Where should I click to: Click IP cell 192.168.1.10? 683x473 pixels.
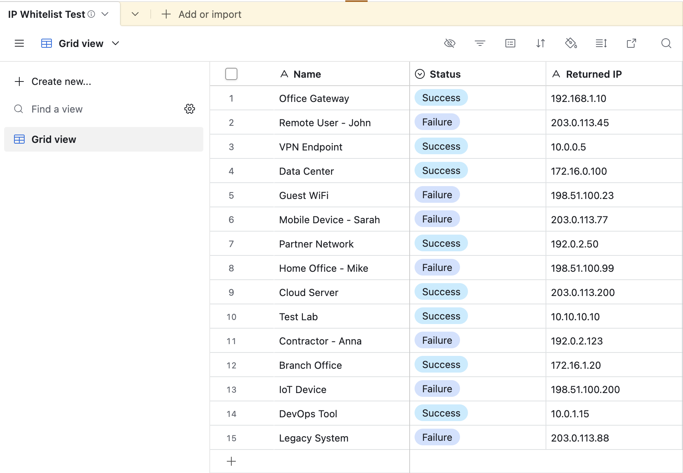point(614,98)
